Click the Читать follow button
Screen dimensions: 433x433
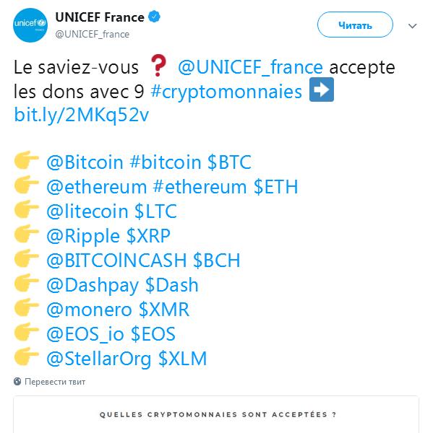click(x=355, y=25)
